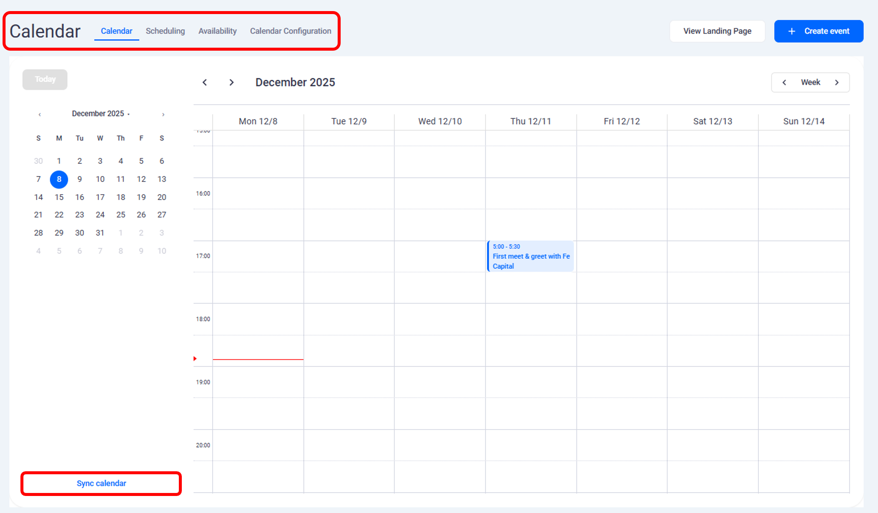Click the Sync calendar button
This screenshot has height=513, width=878.
tap(101, 483)
